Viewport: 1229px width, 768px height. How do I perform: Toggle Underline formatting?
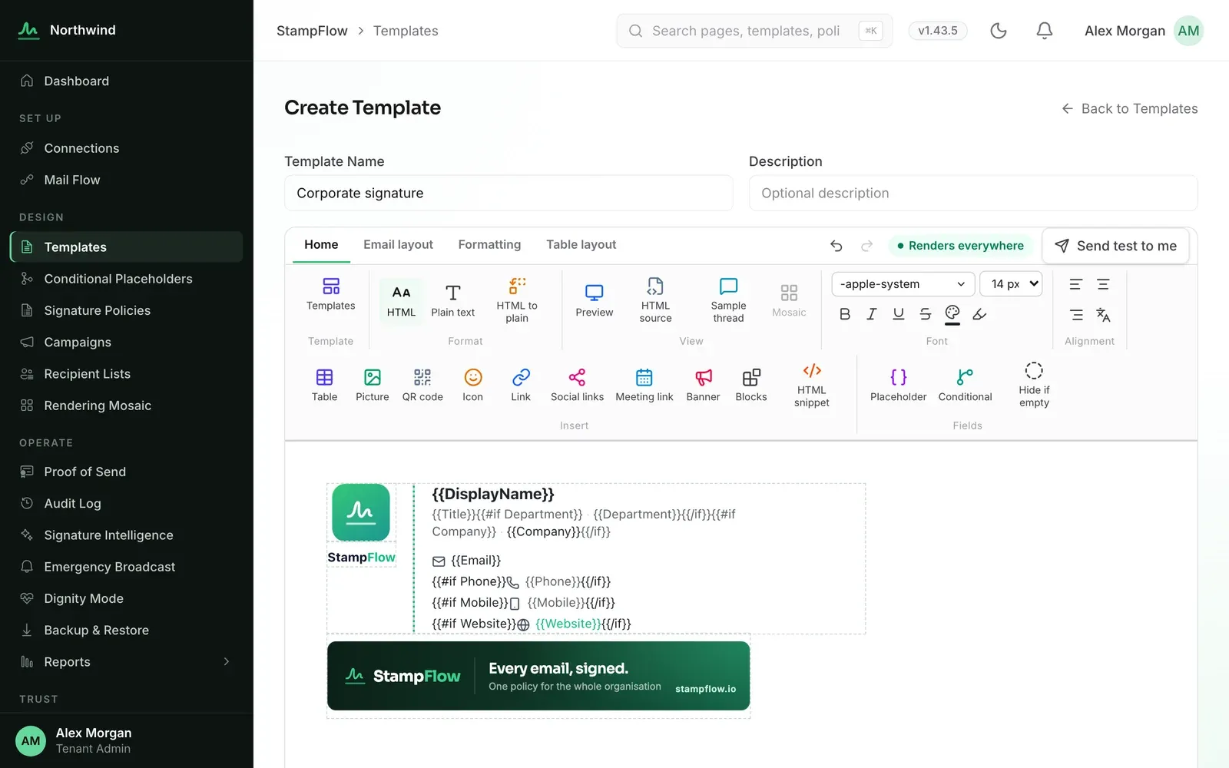(x=899, y=314)
